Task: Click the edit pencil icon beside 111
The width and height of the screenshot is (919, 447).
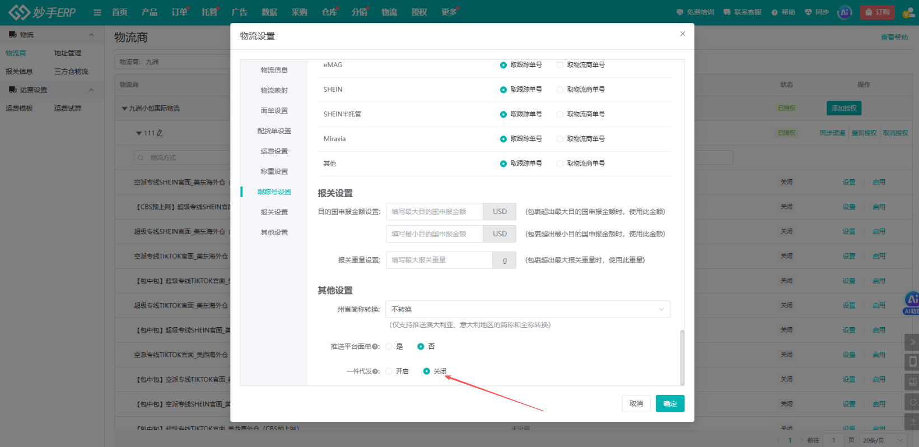Action: pos(160,133)
